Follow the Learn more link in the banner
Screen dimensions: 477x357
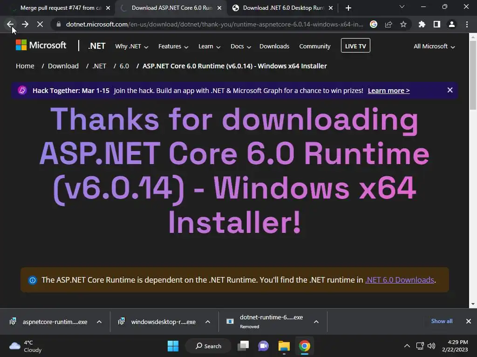[389, 91]
